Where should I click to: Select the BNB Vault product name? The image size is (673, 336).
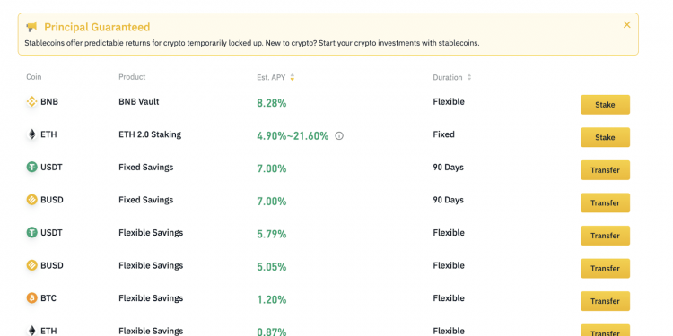[138, 102]
